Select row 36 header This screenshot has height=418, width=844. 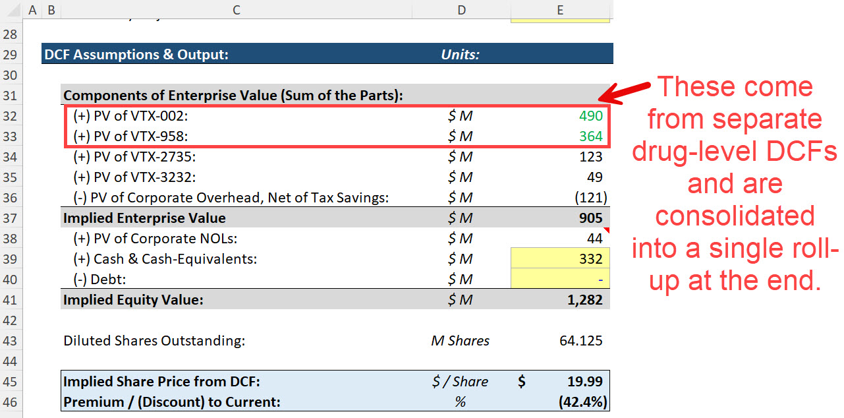tap(11, 197)
